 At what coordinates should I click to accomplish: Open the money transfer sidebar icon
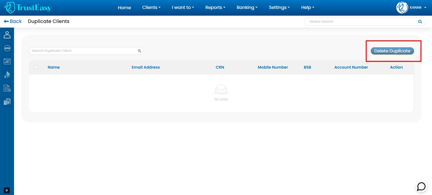click(x=7, y=62)
